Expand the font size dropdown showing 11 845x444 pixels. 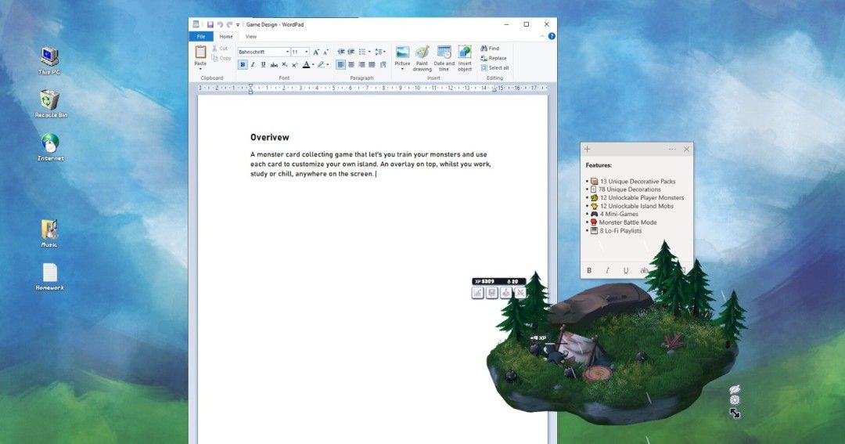(x=306, y=52)
